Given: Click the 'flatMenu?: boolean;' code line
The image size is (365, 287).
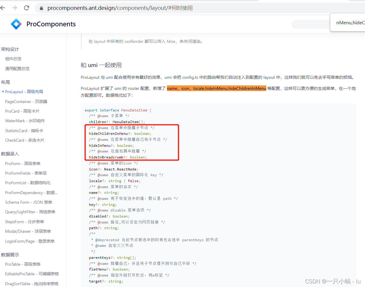Looking at the screenshot, I should (109, 269).
